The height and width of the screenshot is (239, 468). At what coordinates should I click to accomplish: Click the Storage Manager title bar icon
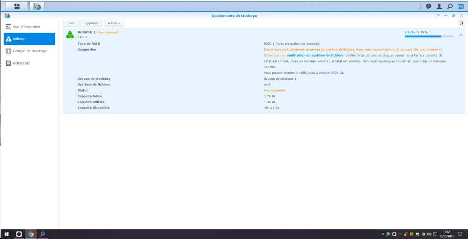[7, 15]
